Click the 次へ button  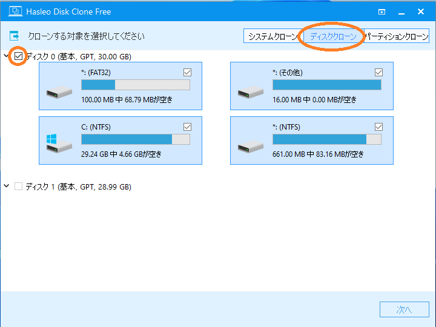[x=405, y=309]
